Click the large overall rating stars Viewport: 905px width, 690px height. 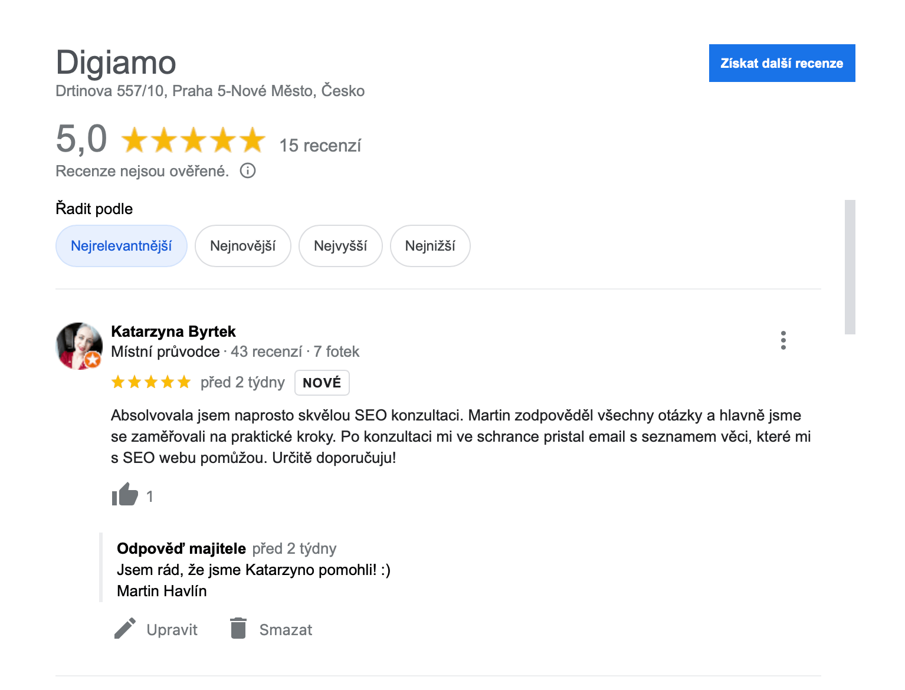click(194, 140)
